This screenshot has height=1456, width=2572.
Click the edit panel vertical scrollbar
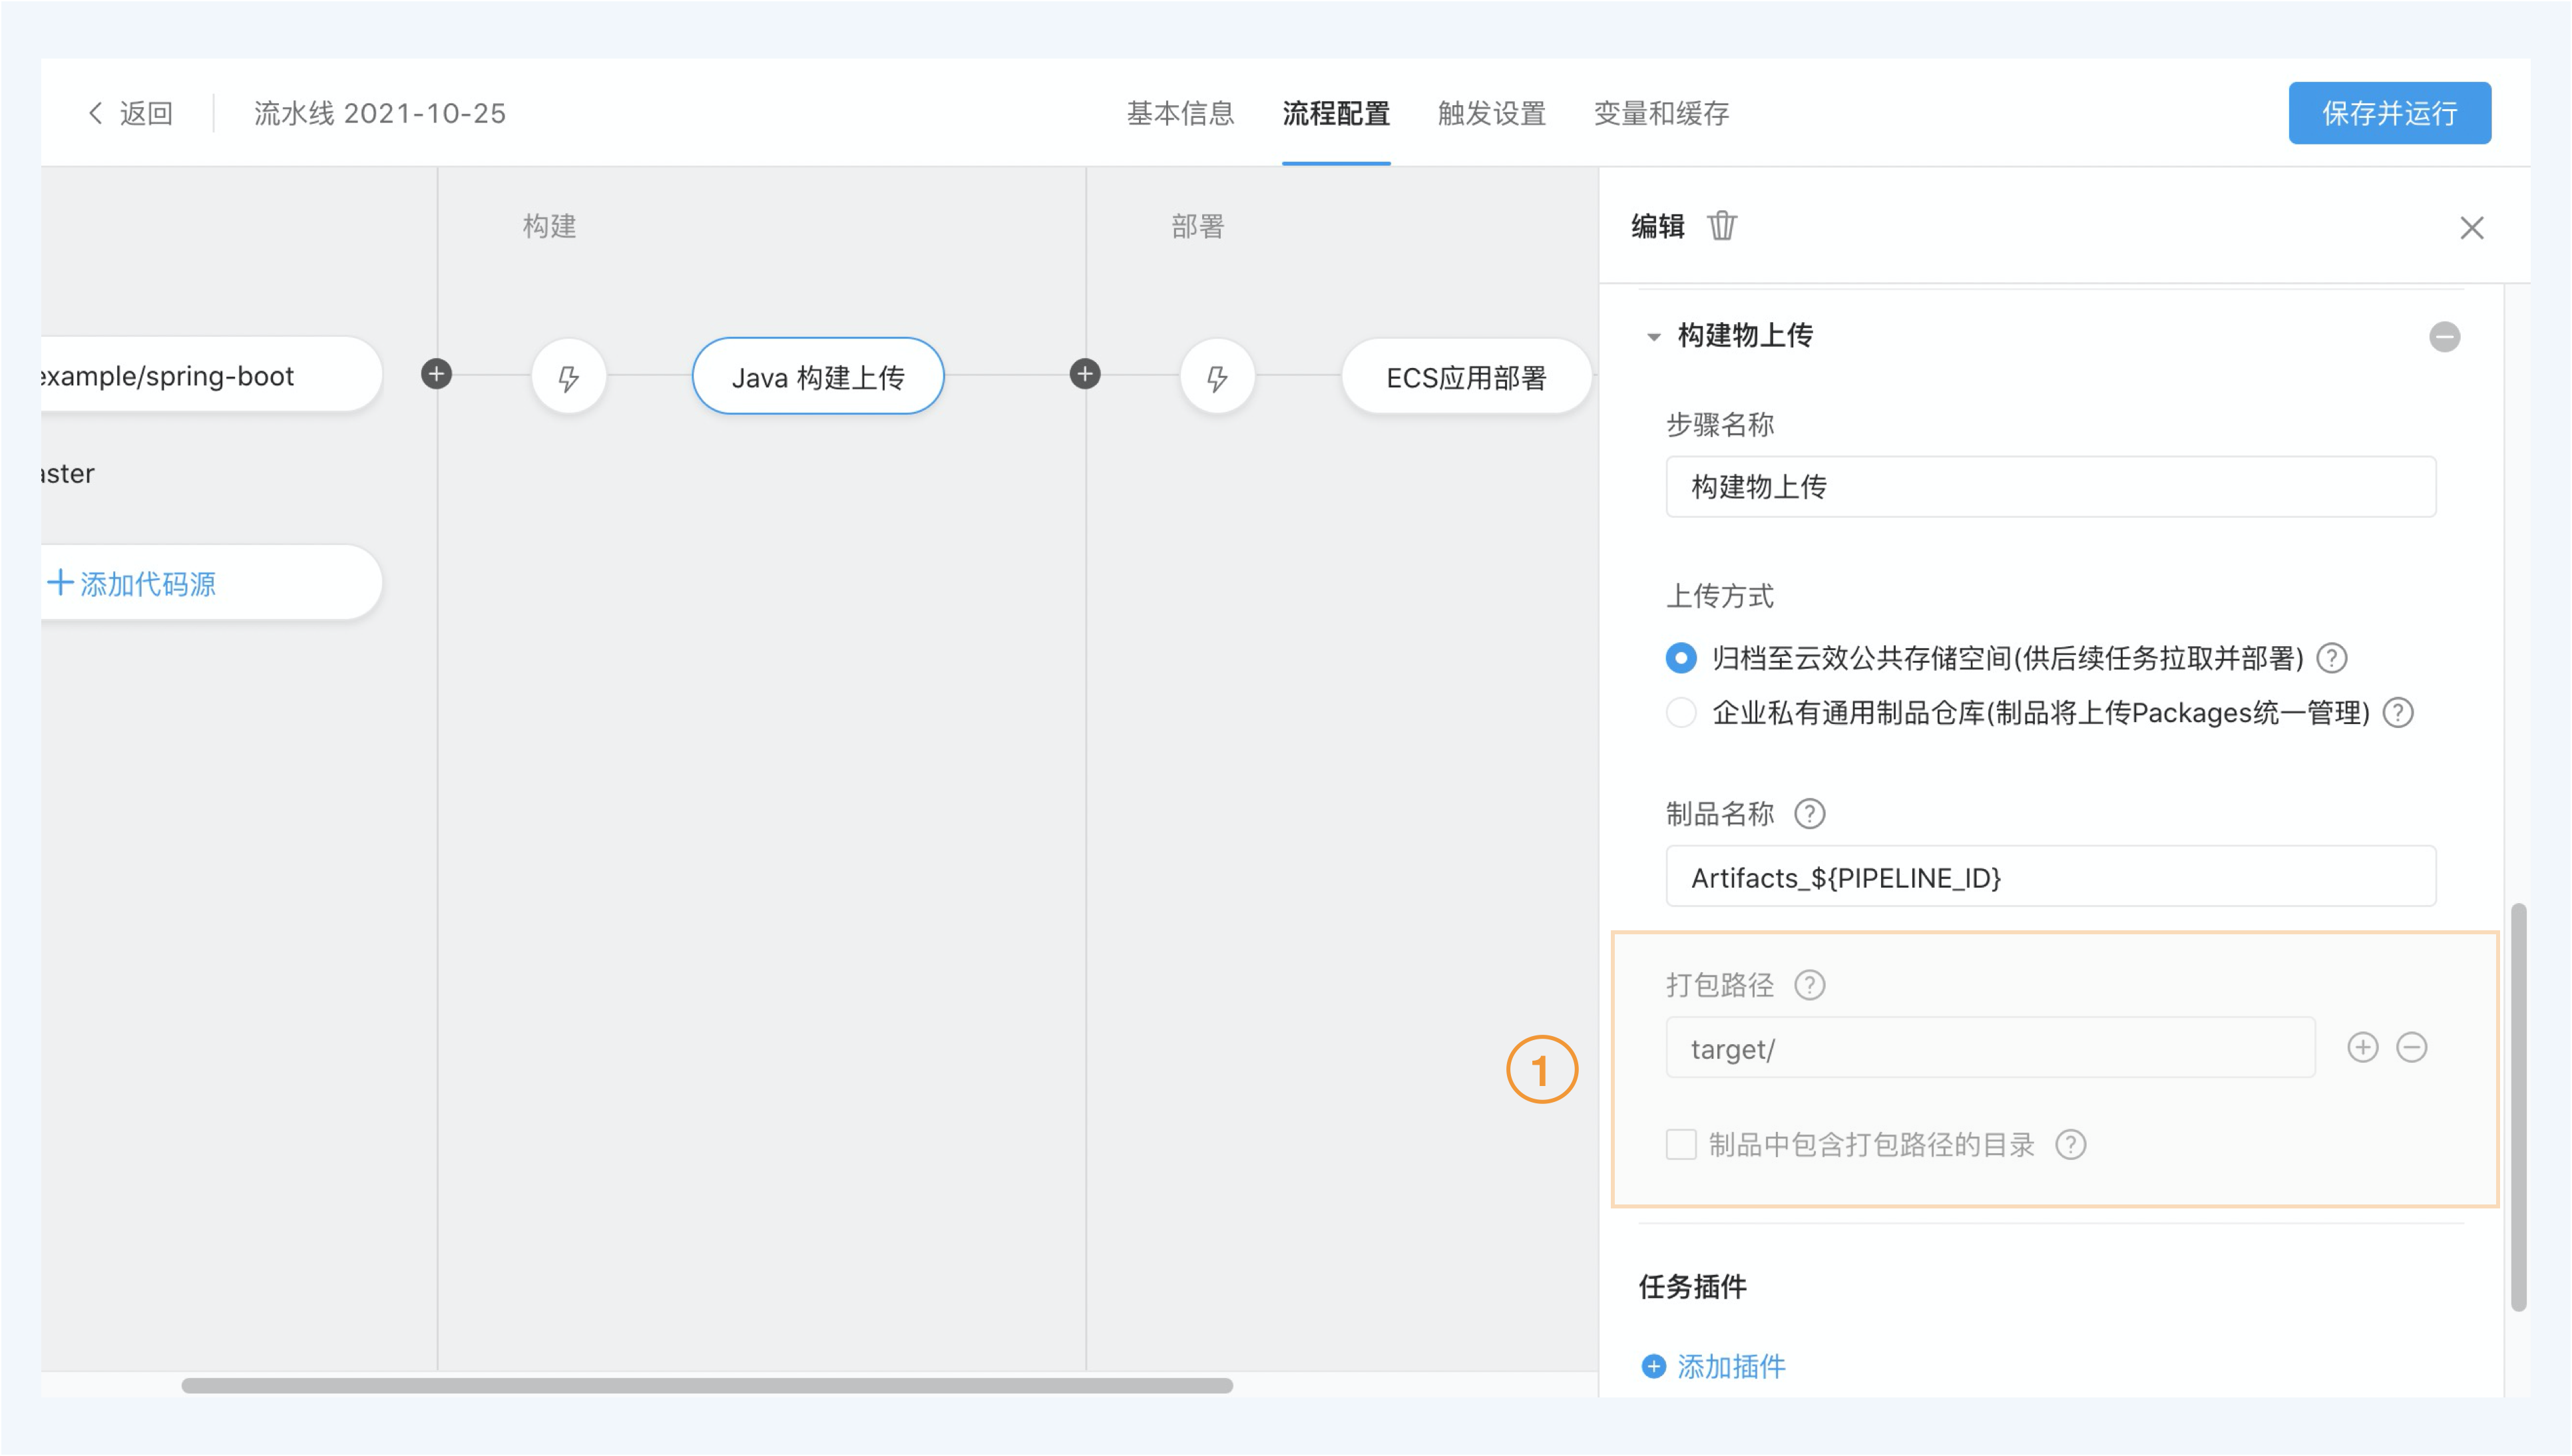coord(2518,1107)
